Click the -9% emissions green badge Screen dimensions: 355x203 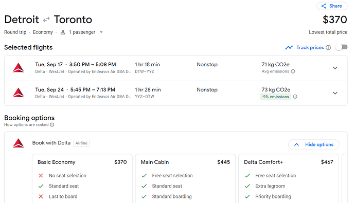(276, 97)
